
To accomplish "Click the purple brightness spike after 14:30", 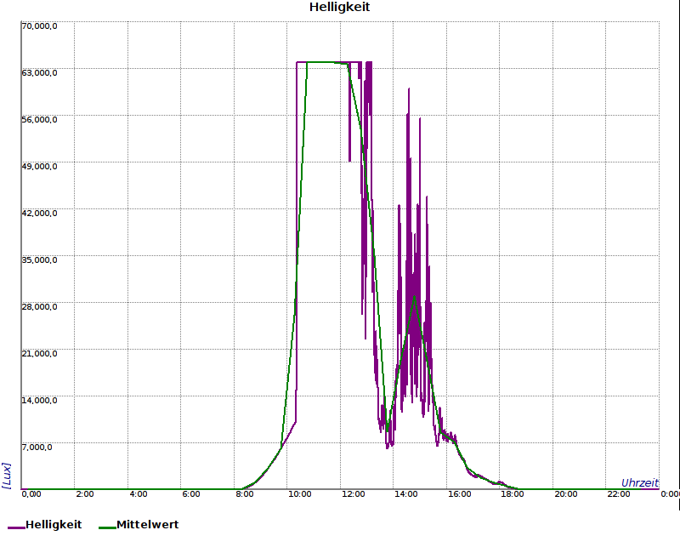I will (x=409, y=89).
